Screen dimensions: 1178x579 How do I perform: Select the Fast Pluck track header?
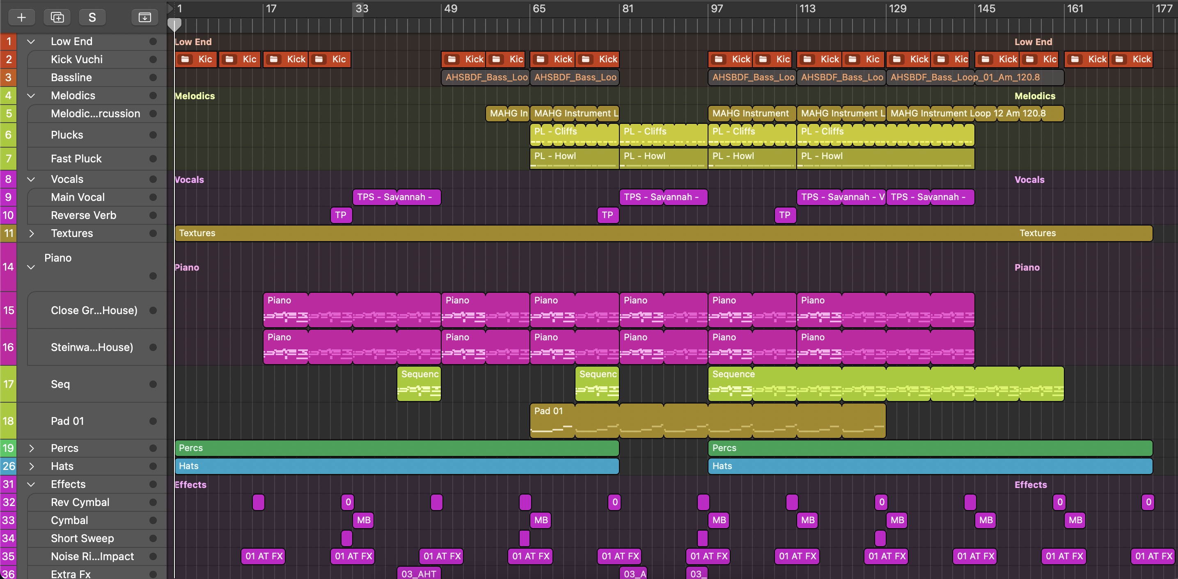[97, 159]
